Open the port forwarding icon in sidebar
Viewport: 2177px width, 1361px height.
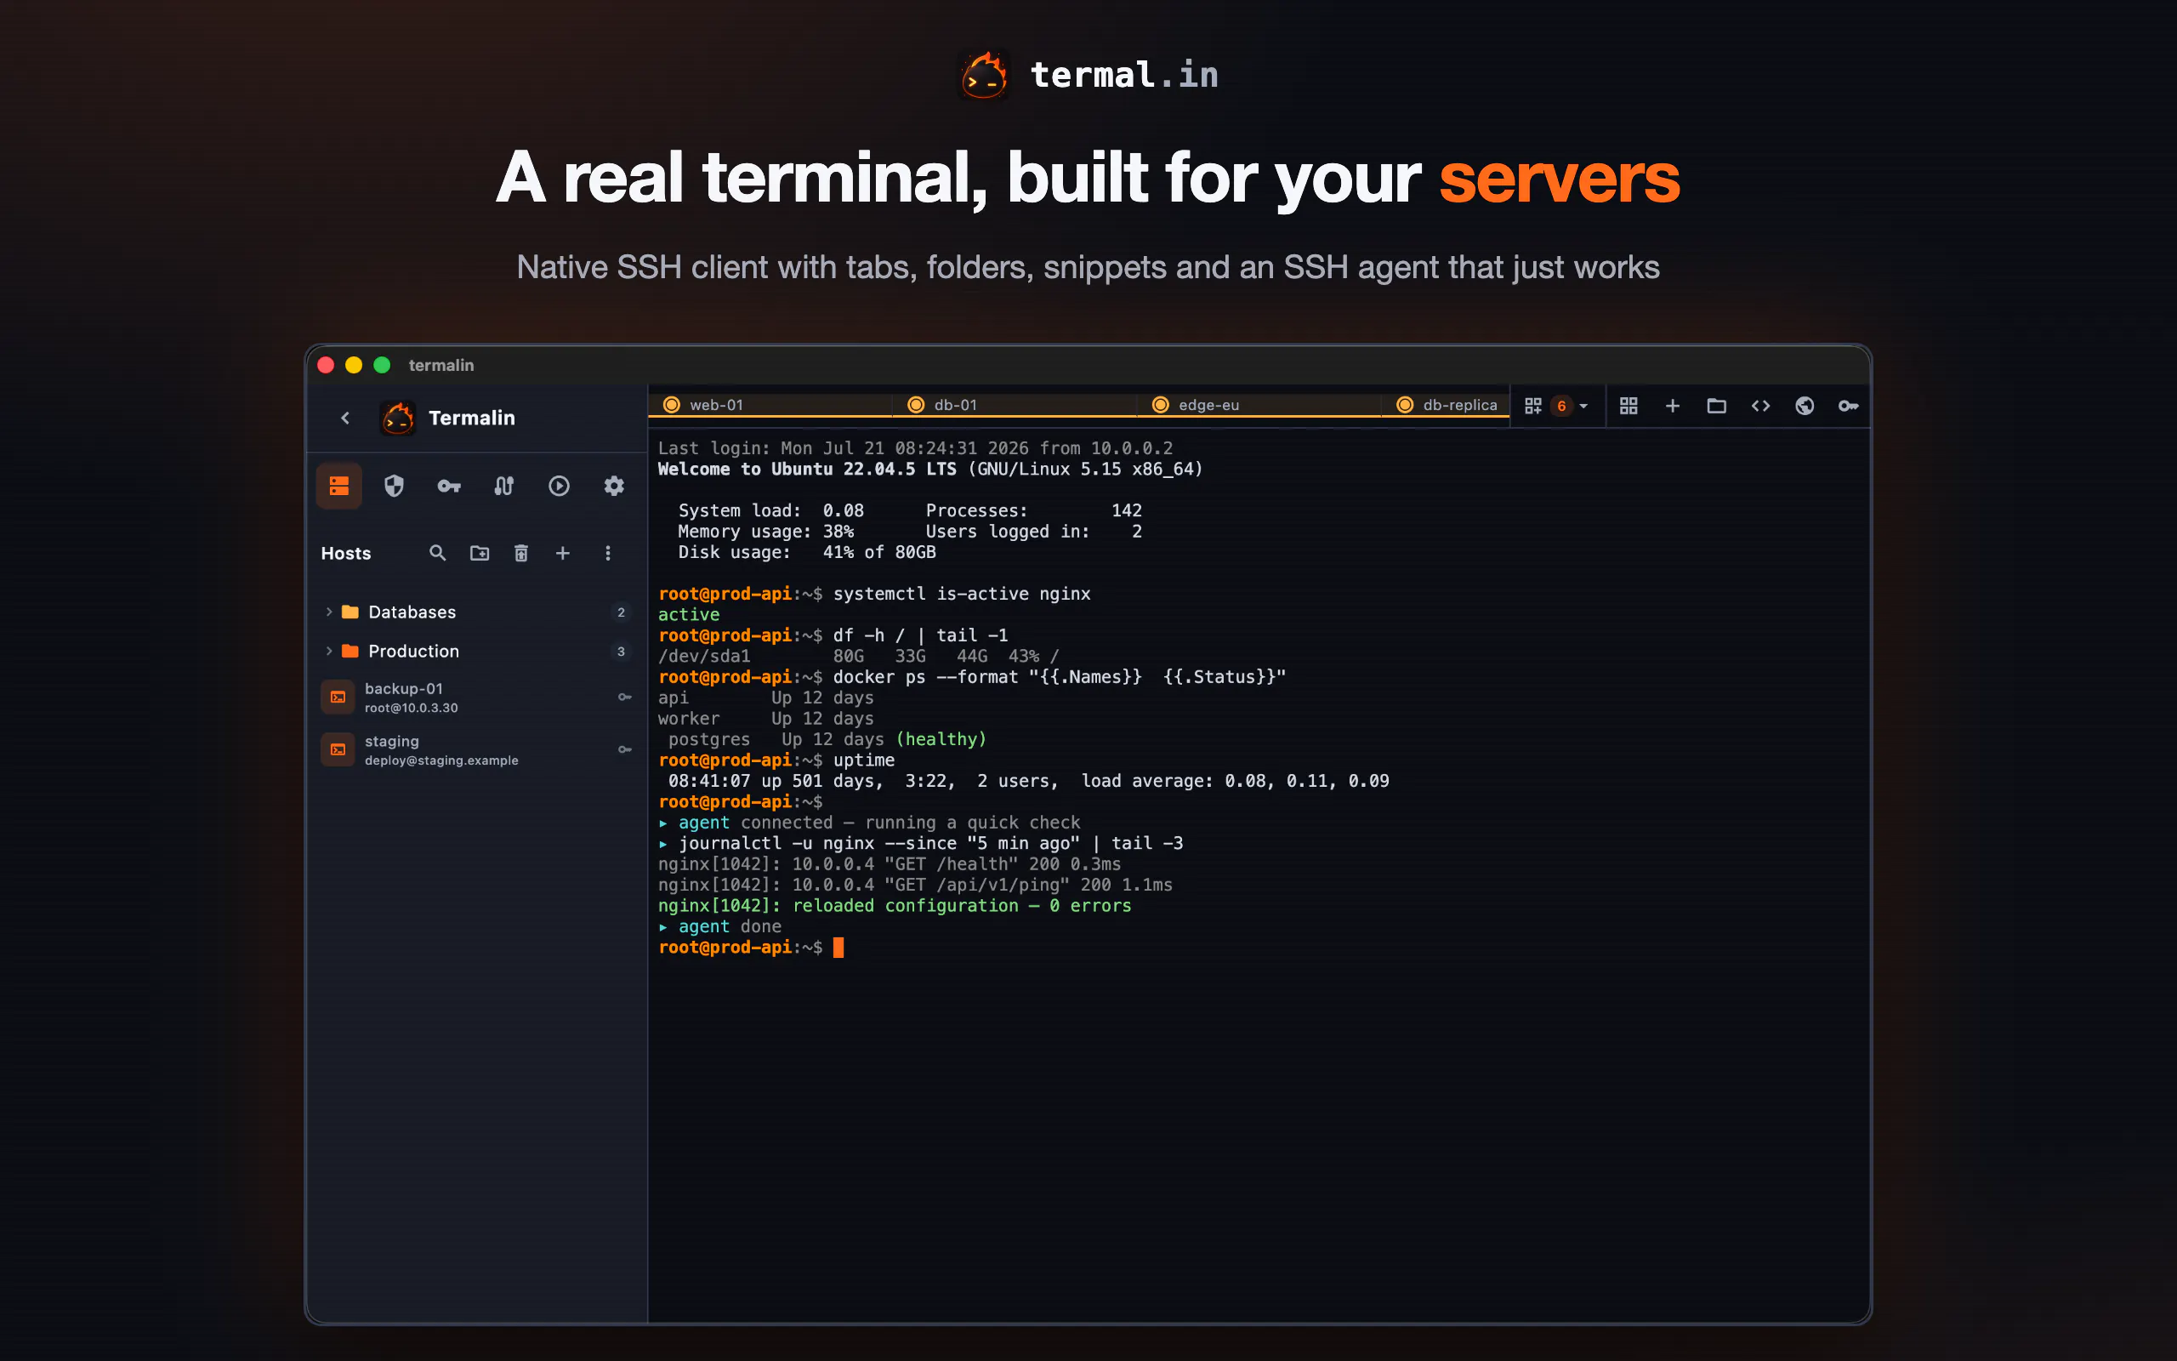(x=503, y=486)
